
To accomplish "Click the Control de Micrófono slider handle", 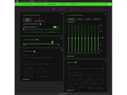I will (52, 44).
